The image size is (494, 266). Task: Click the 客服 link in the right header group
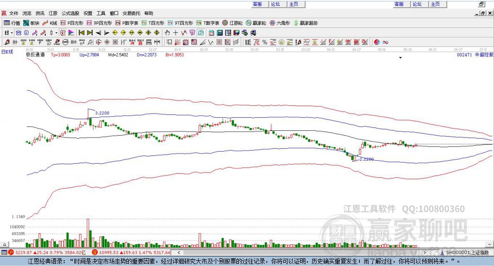coord(399,4)
